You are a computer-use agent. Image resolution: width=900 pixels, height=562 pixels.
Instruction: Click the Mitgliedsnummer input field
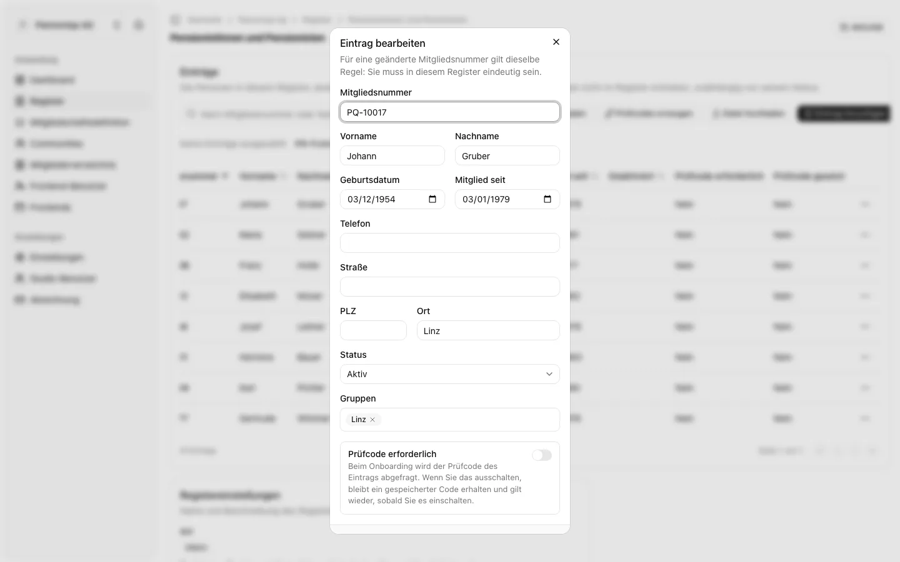tap(450, 112)
